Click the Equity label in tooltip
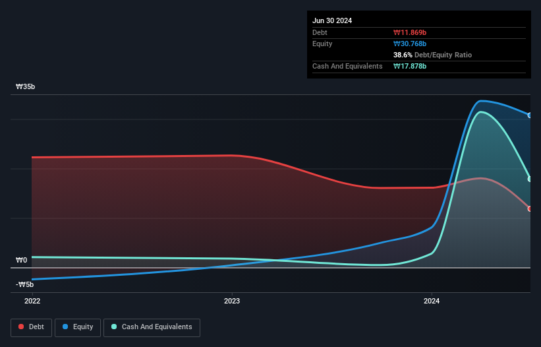This screenshot has width=541, height=347. (x=322, y=44)
